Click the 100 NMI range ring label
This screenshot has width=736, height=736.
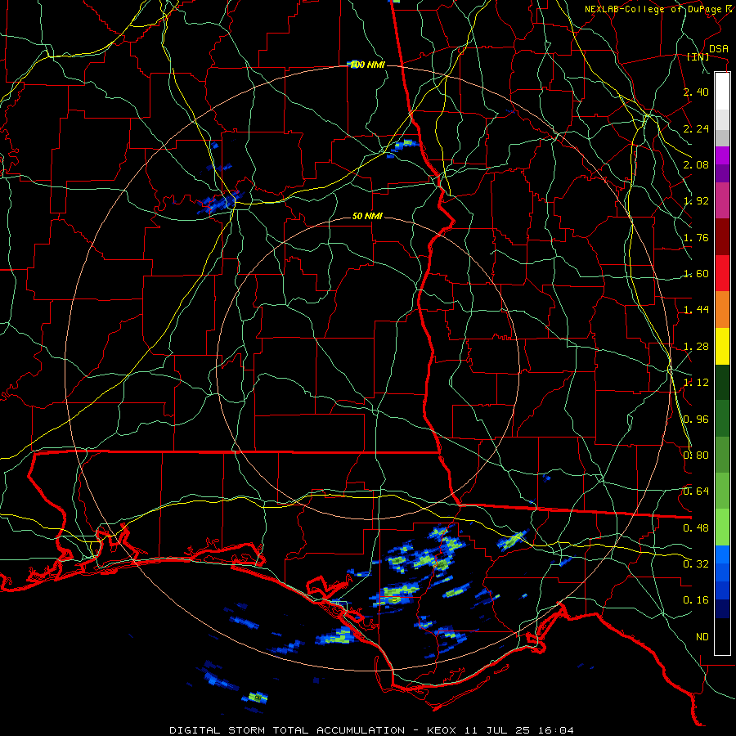(x=367, y=65)
